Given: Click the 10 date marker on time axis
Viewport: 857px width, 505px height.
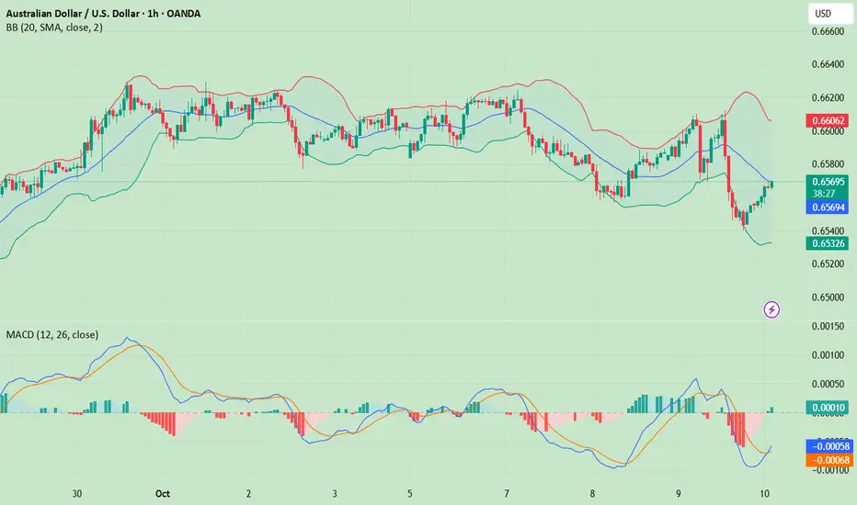Looking at the screenshot, I should tap(765, 494).
